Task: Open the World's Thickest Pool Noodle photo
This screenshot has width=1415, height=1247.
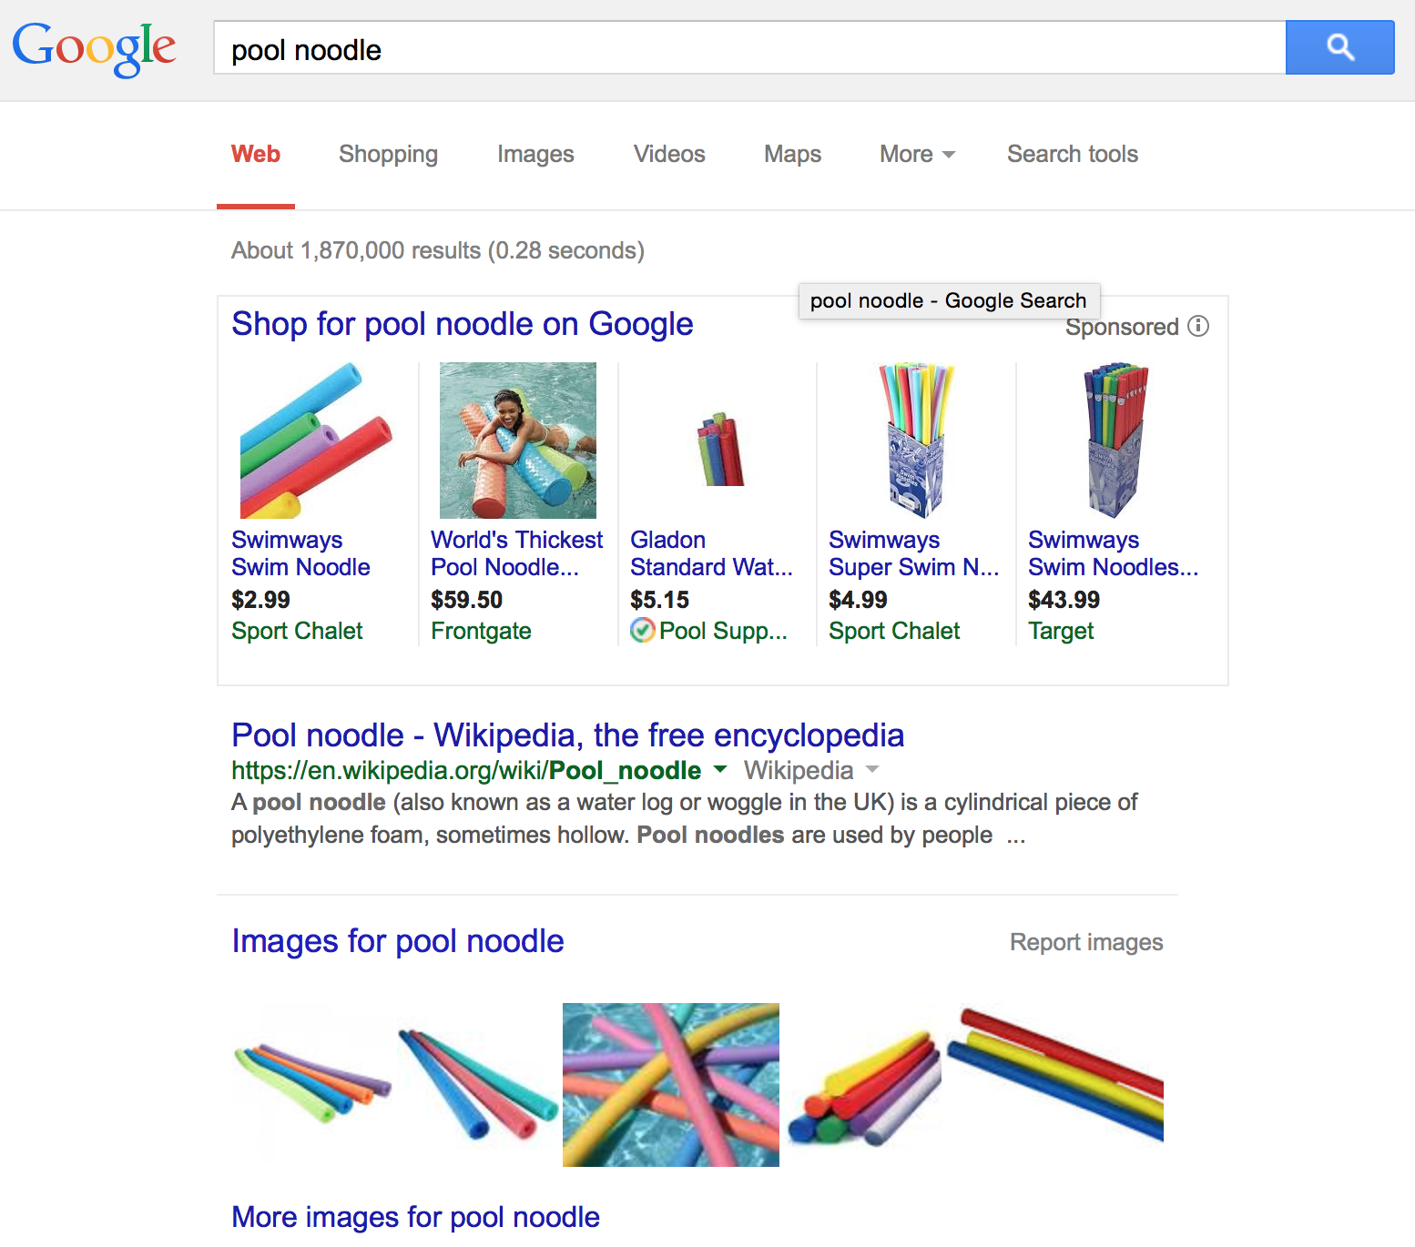Action: (x=517, y=441)
